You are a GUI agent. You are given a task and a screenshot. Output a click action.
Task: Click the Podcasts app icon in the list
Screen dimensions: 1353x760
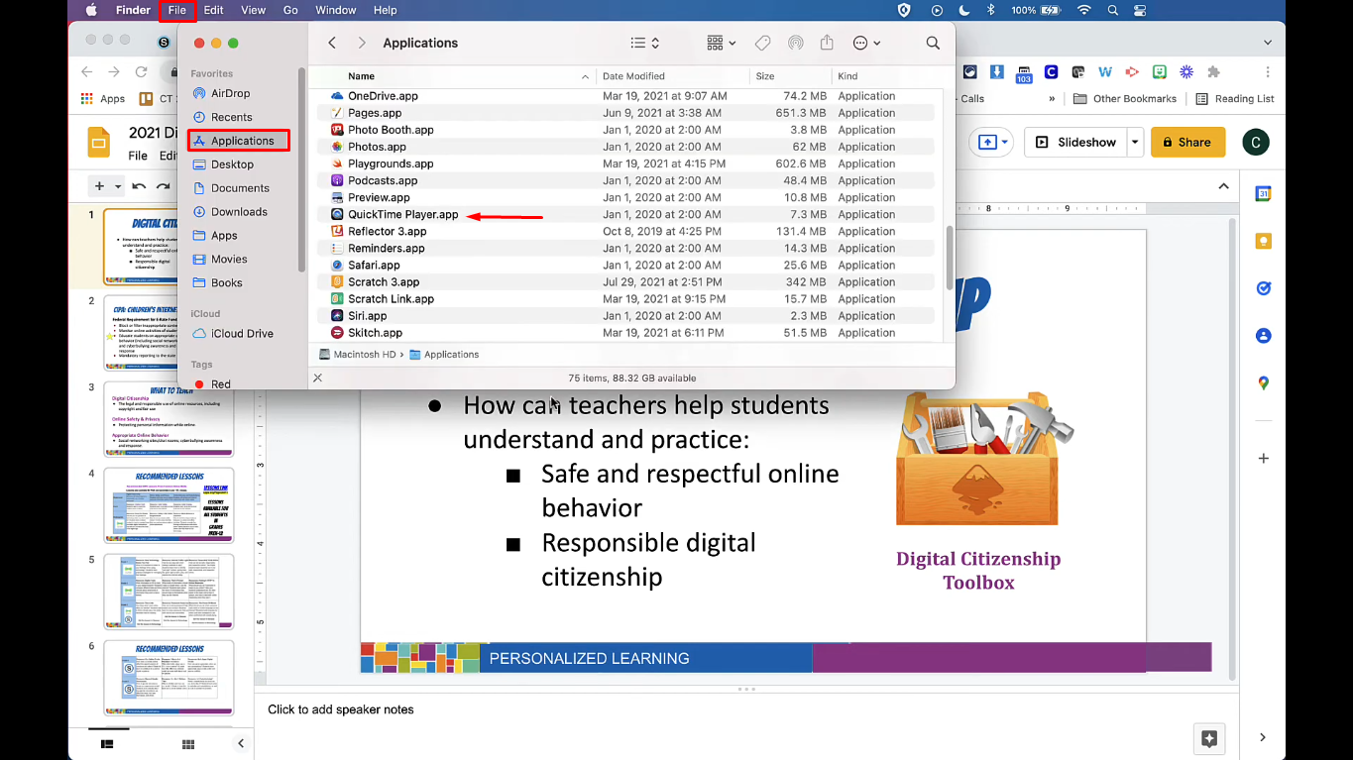[337, 180]
